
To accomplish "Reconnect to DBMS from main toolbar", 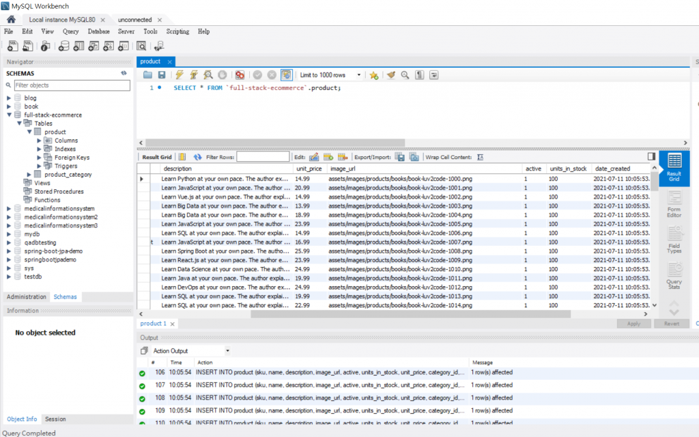I will pyautogui.click(x=159, y=46).
